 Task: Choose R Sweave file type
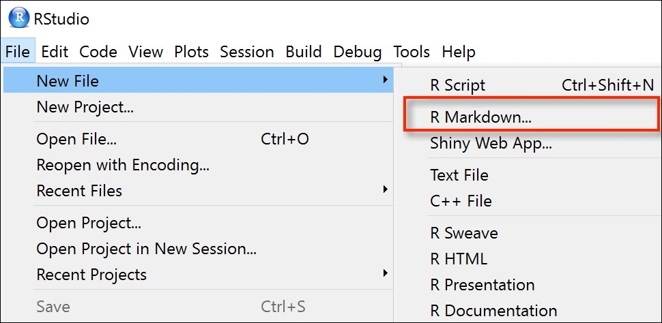[x=463, y=233]
